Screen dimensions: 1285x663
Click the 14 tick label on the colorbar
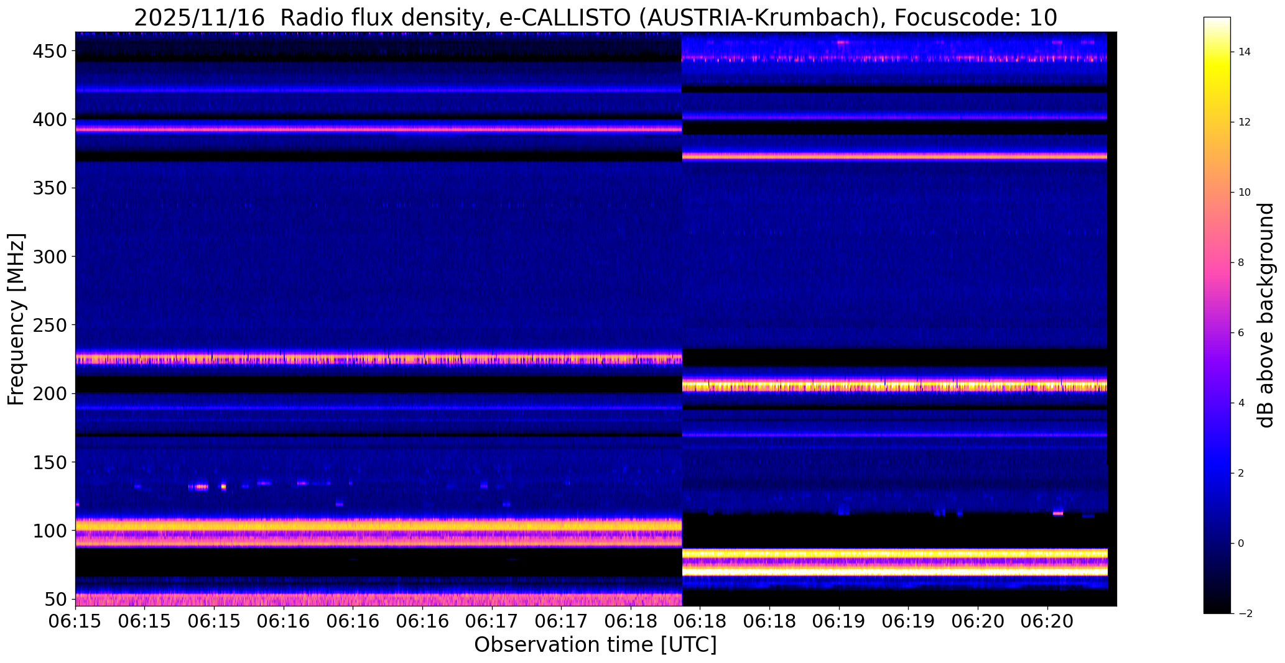pos(1244,52)
